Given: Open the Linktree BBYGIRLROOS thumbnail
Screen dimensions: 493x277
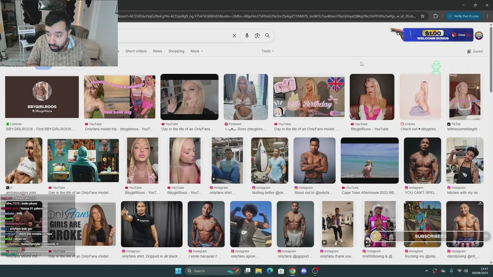Looking at the screenshot, I should point(42,97).
